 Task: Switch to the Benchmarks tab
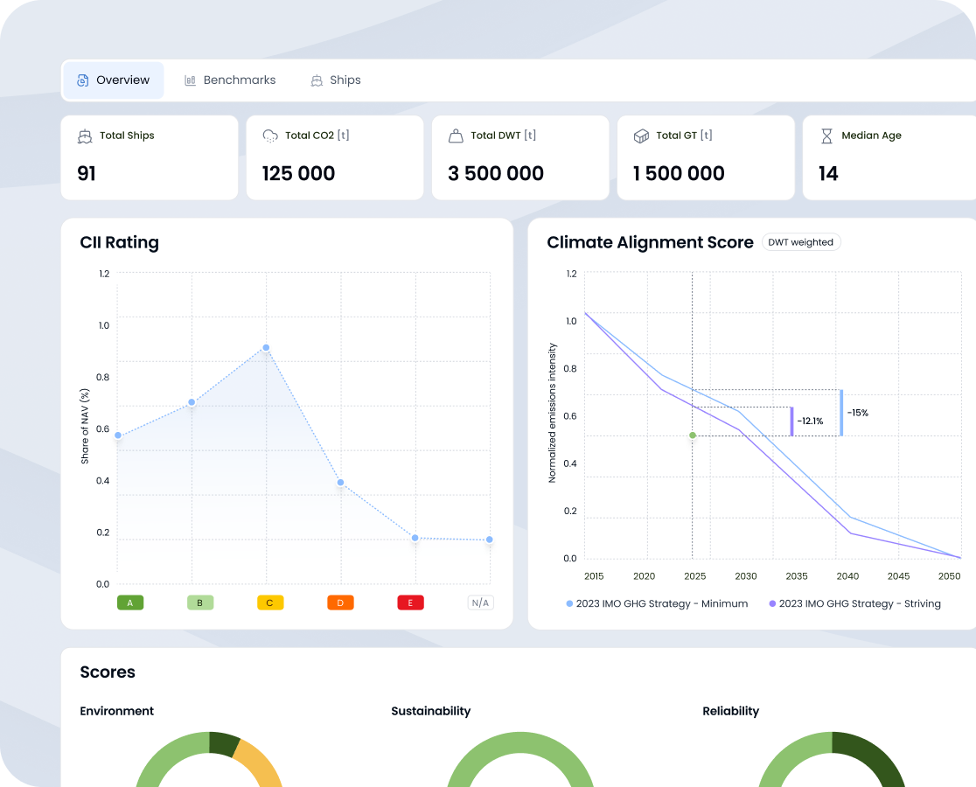point(239,80)
